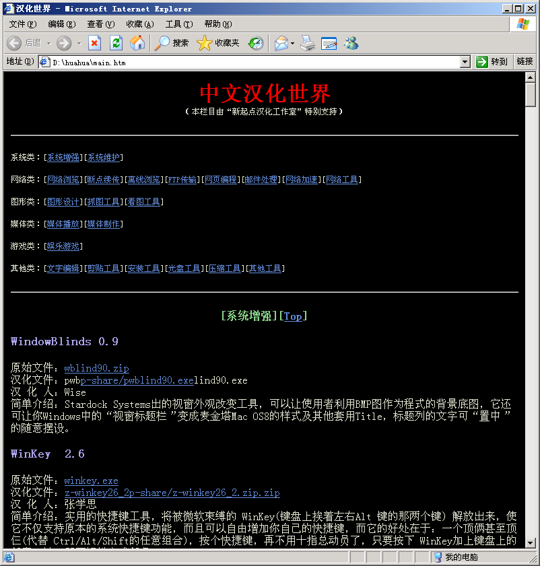The image size is (540, 566).
Task: Click the Back arrow toolbar icon
Action: click(14, 43)
